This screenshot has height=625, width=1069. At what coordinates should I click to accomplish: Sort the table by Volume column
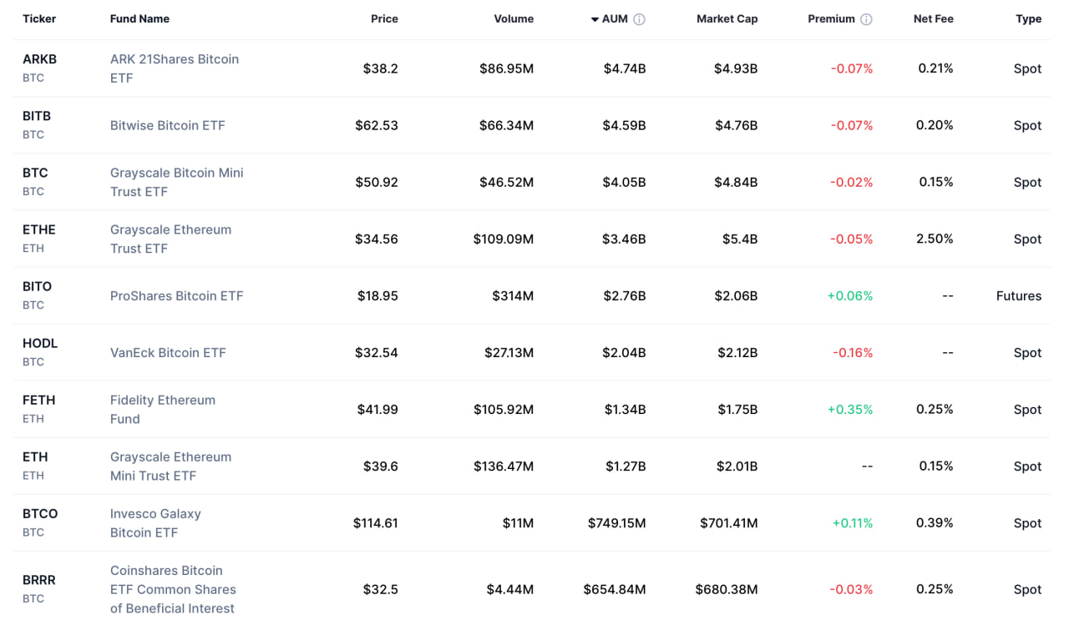pos(513,18)
